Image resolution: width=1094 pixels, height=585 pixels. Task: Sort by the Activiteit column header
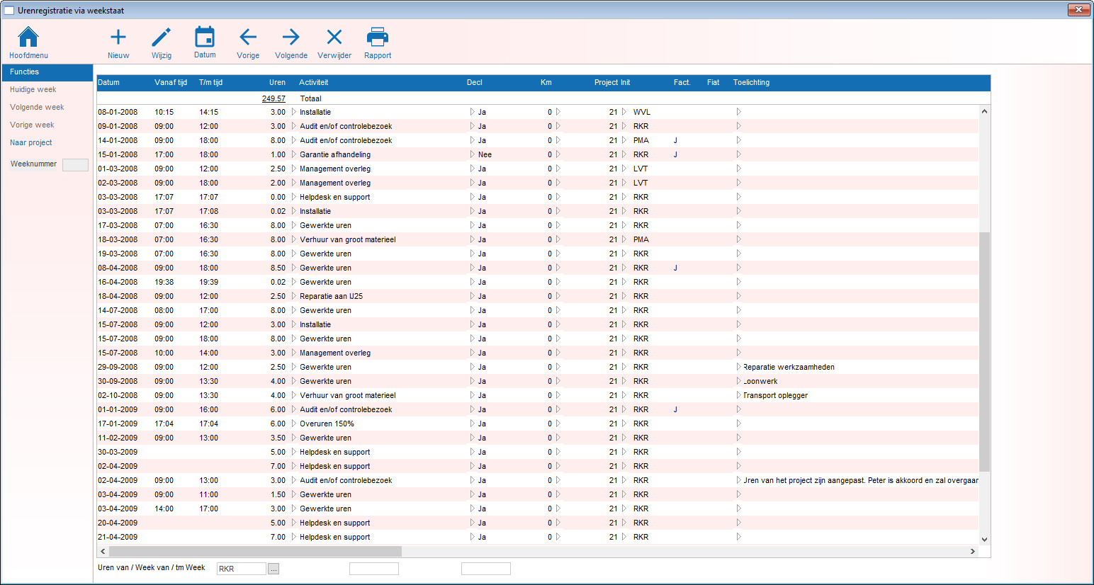coord(314,83)
